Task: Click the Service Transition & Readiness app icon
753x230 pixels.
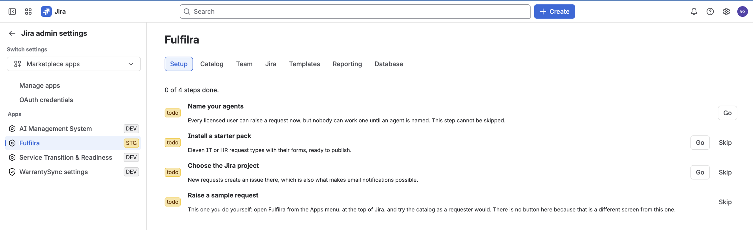Action: pos(12,157)
